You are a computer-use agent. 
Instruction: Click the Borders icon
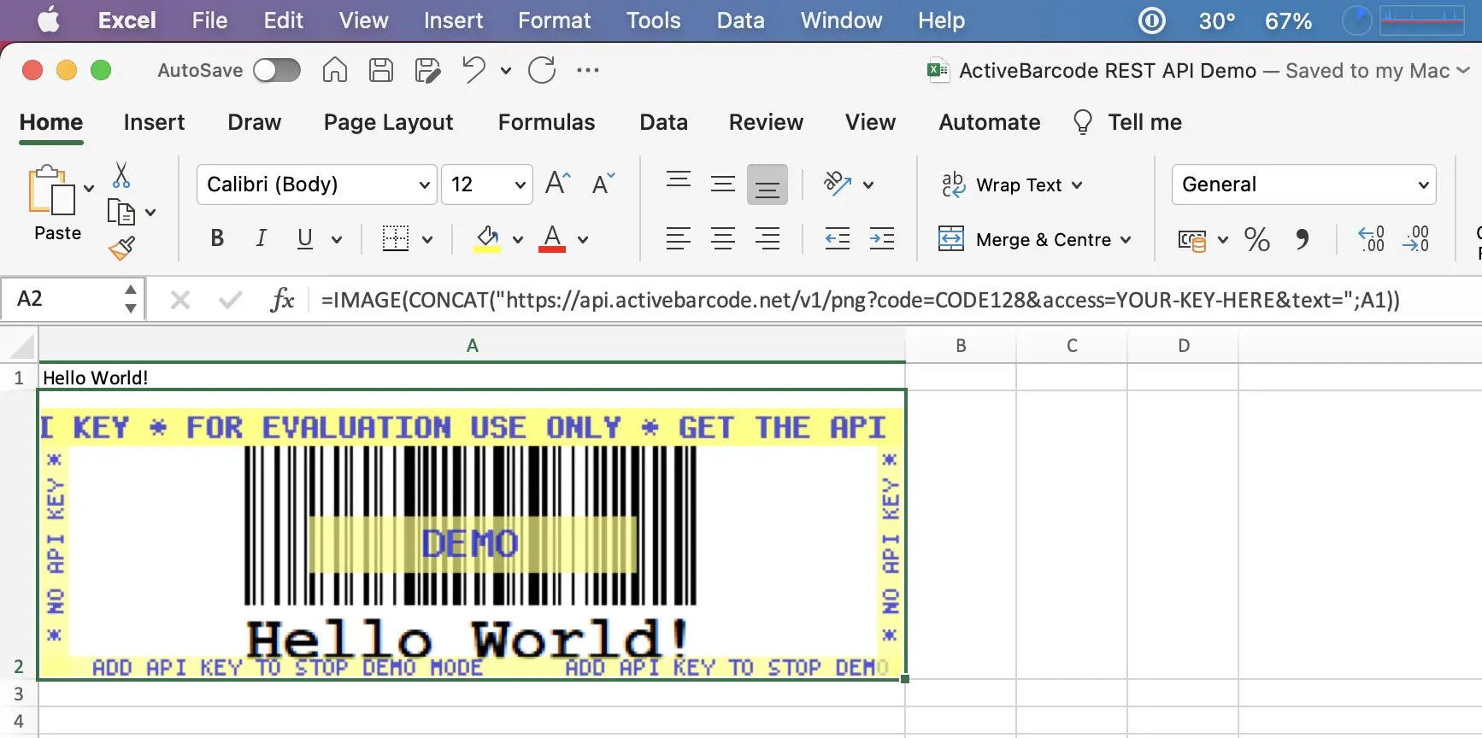(x=396, y=239)
